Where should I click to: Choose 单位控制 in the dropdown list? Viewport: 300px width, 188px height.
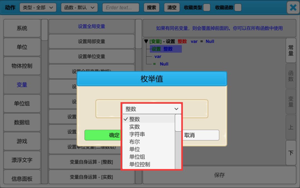139,164
